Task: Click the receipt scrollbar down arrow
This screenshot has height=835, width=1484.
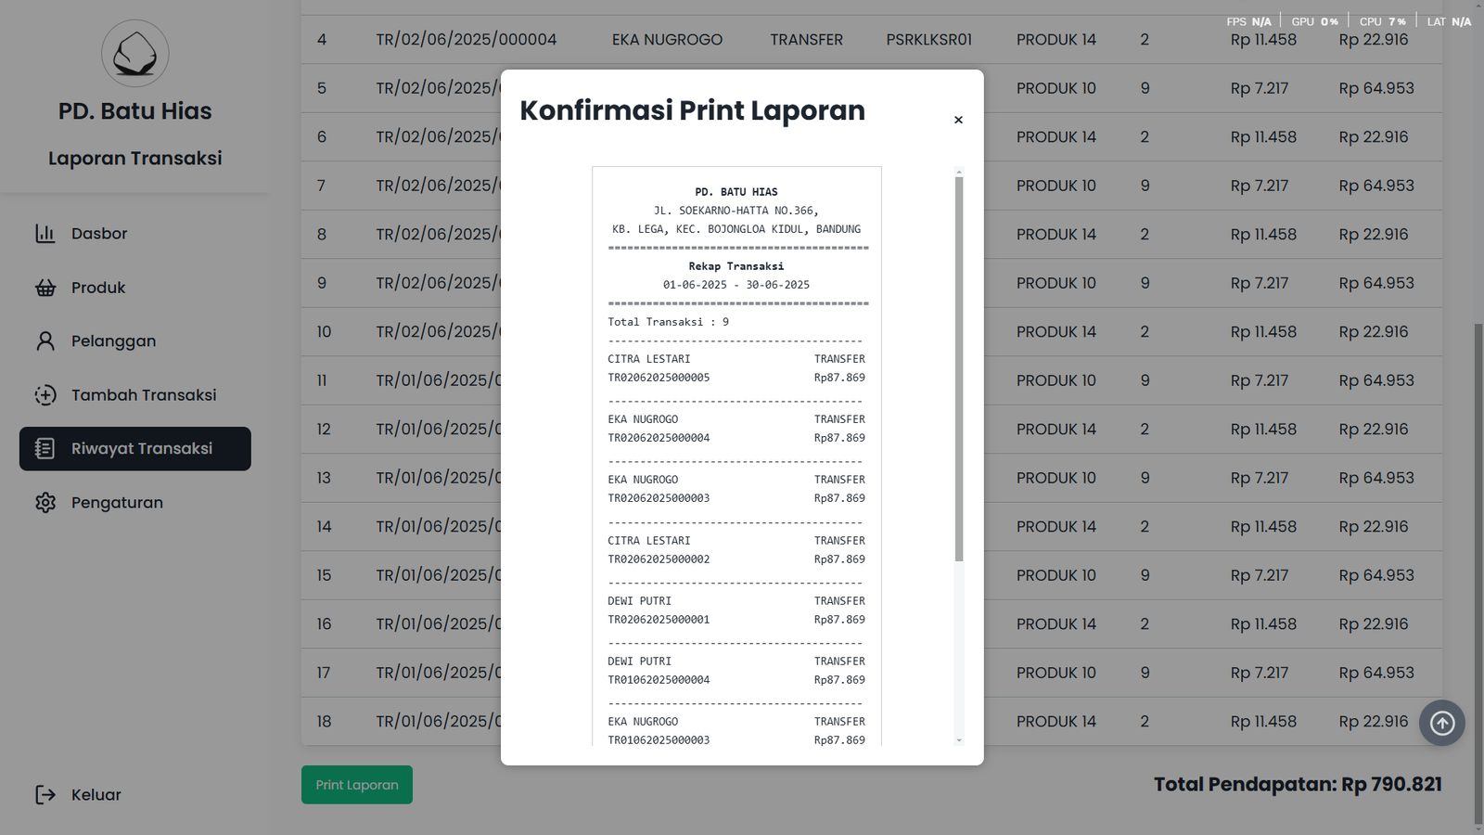Action: pyautogui.click(x=959, y=740)
